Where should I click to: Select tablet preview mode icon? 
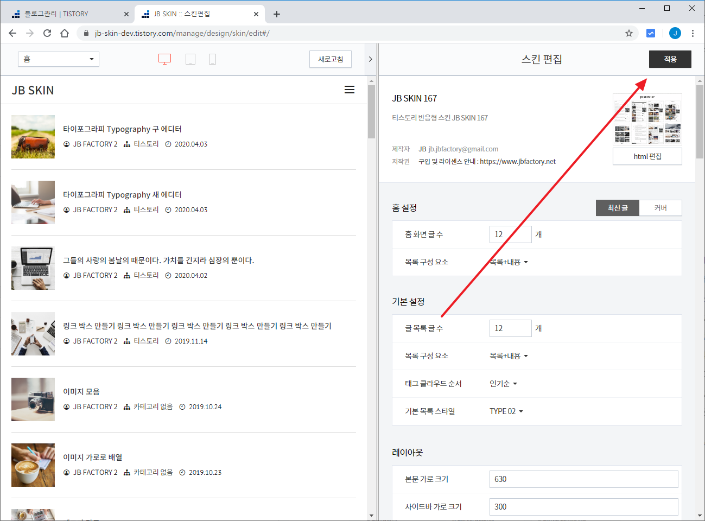click(x=190, y=59)
